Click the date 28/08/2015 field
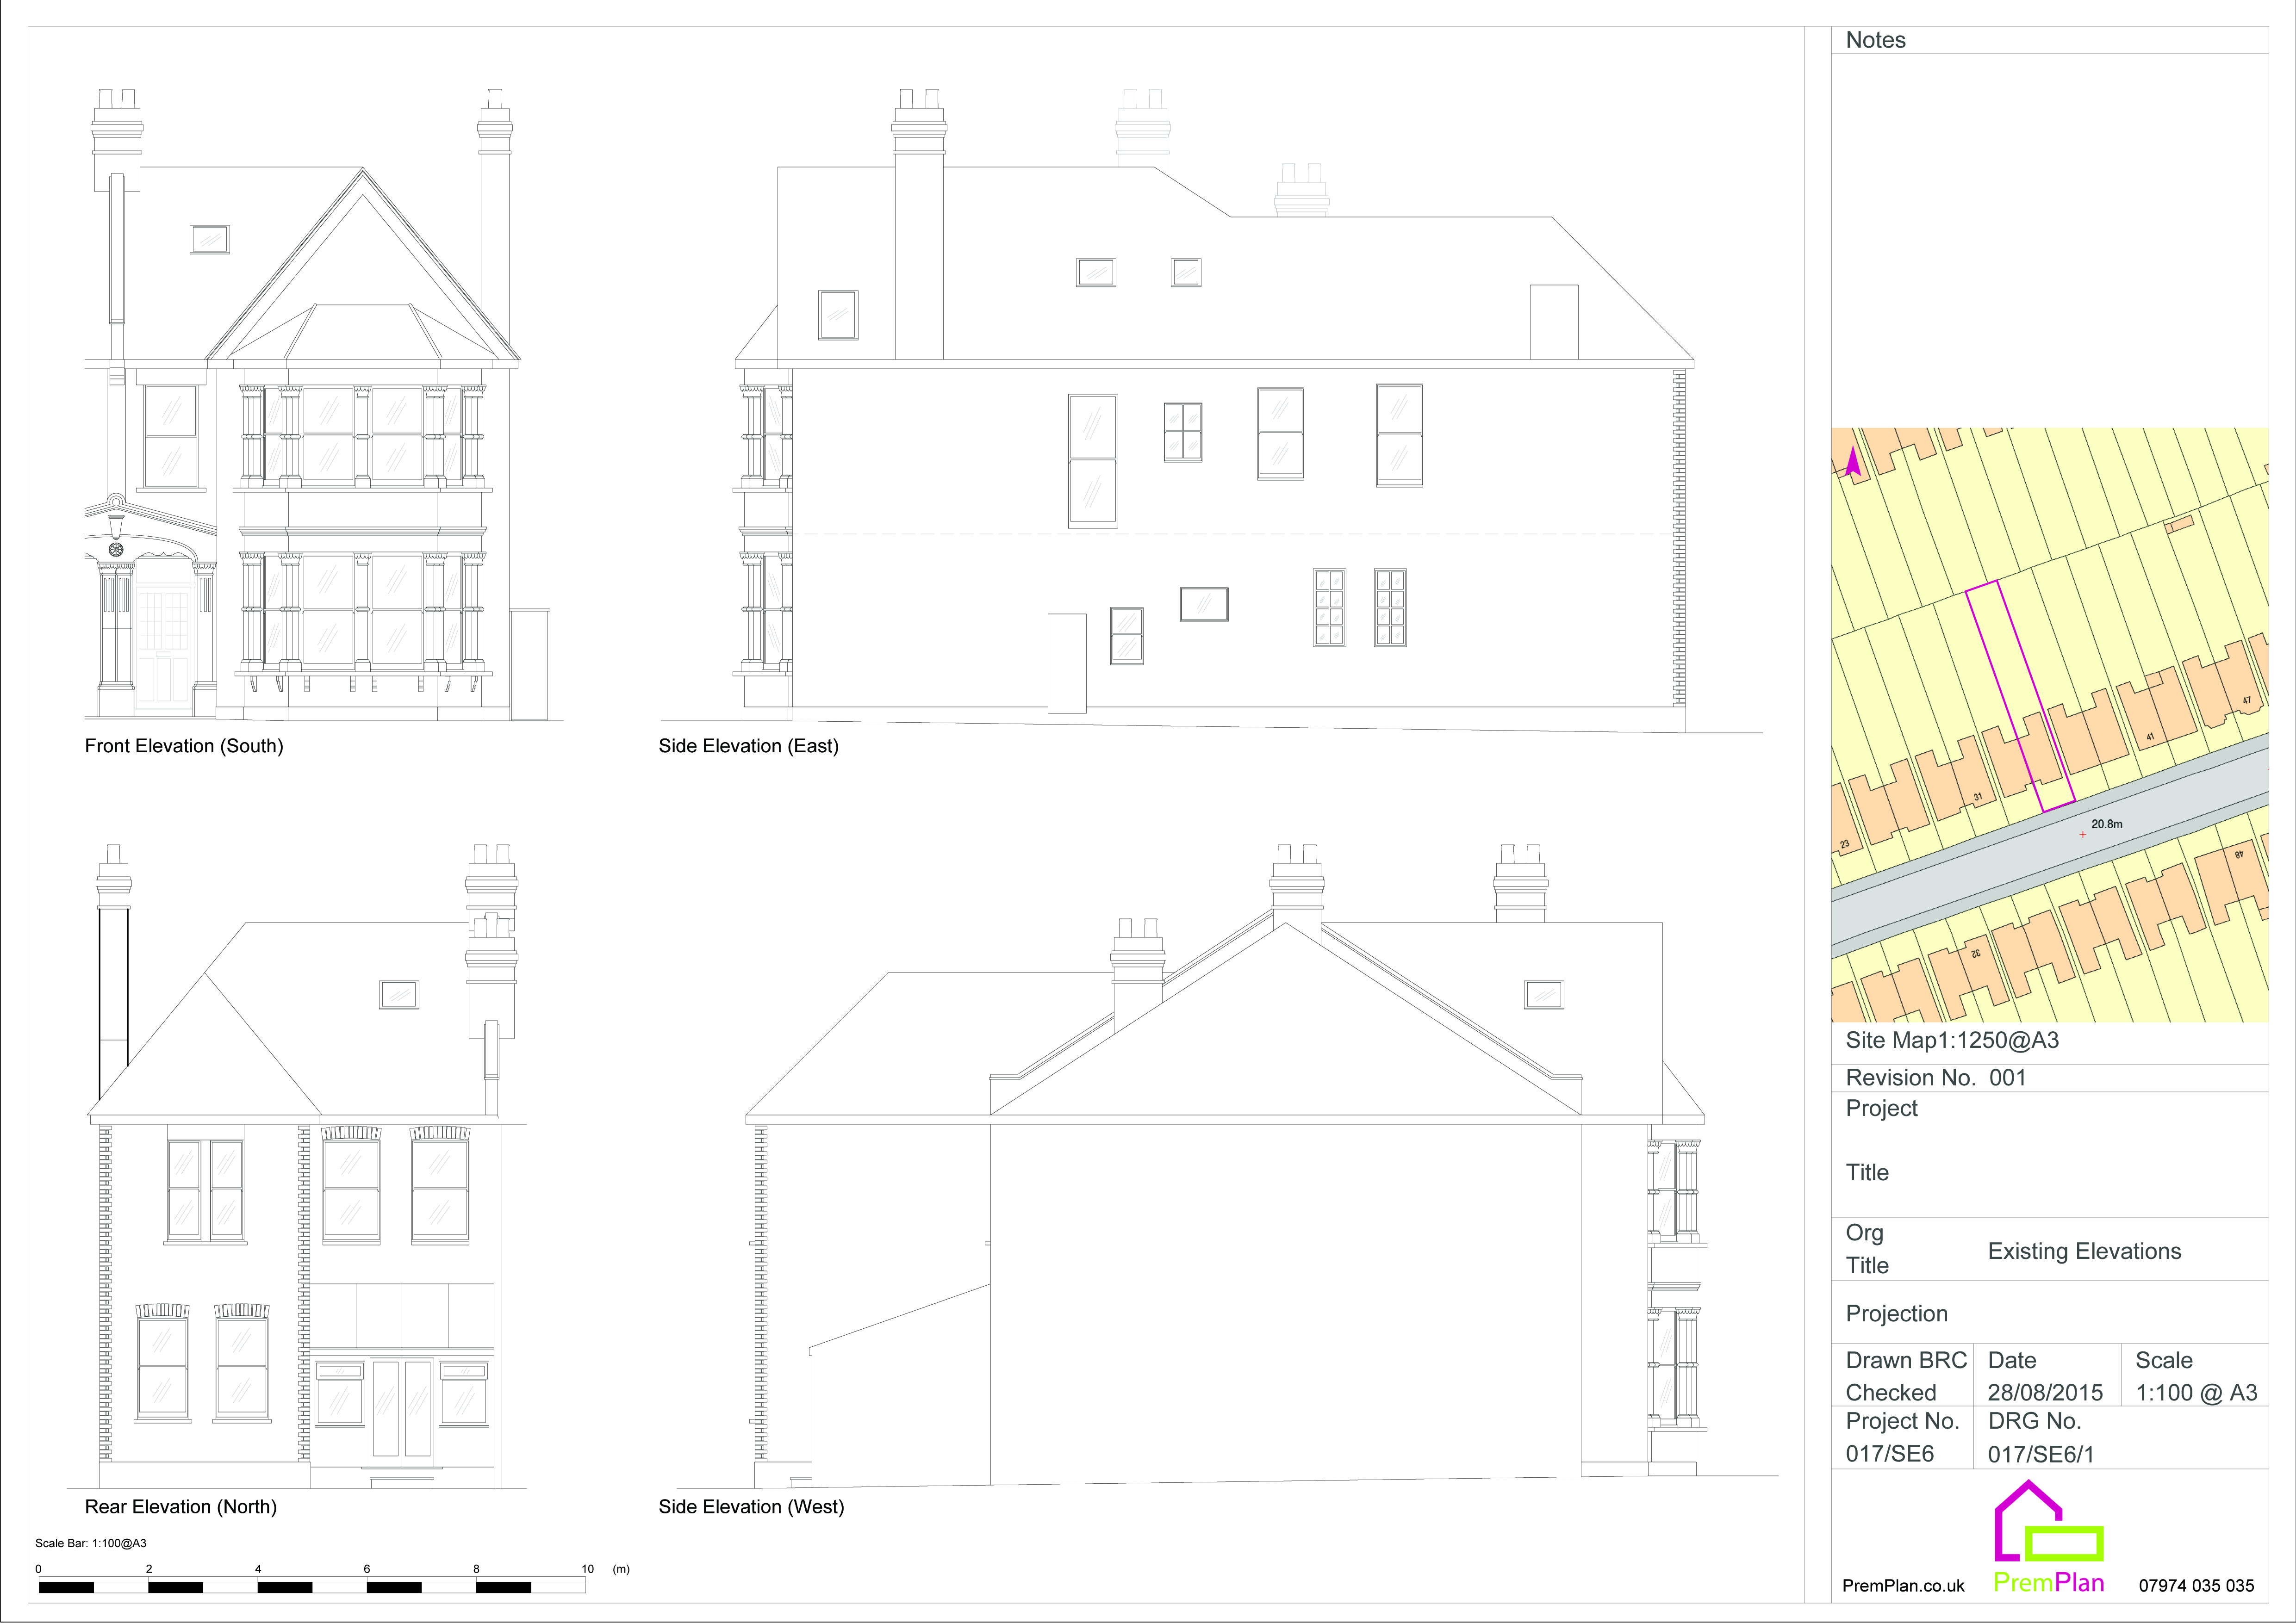The image size is (2296, 1623). pyautogui.click(x=2045, y=1392)
